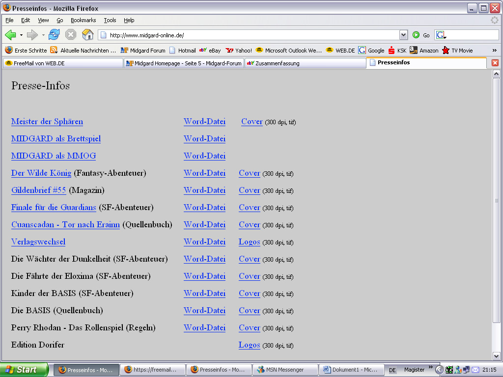503x377 pixels.
Task: Click the green Go button
Action: pyautogui.click(x=421, y=35)
